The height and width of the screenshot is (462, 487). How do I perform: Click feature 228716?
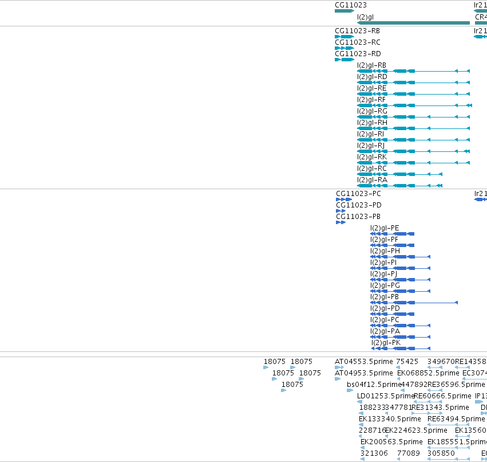pyautogui.click(x=361, y=436)
